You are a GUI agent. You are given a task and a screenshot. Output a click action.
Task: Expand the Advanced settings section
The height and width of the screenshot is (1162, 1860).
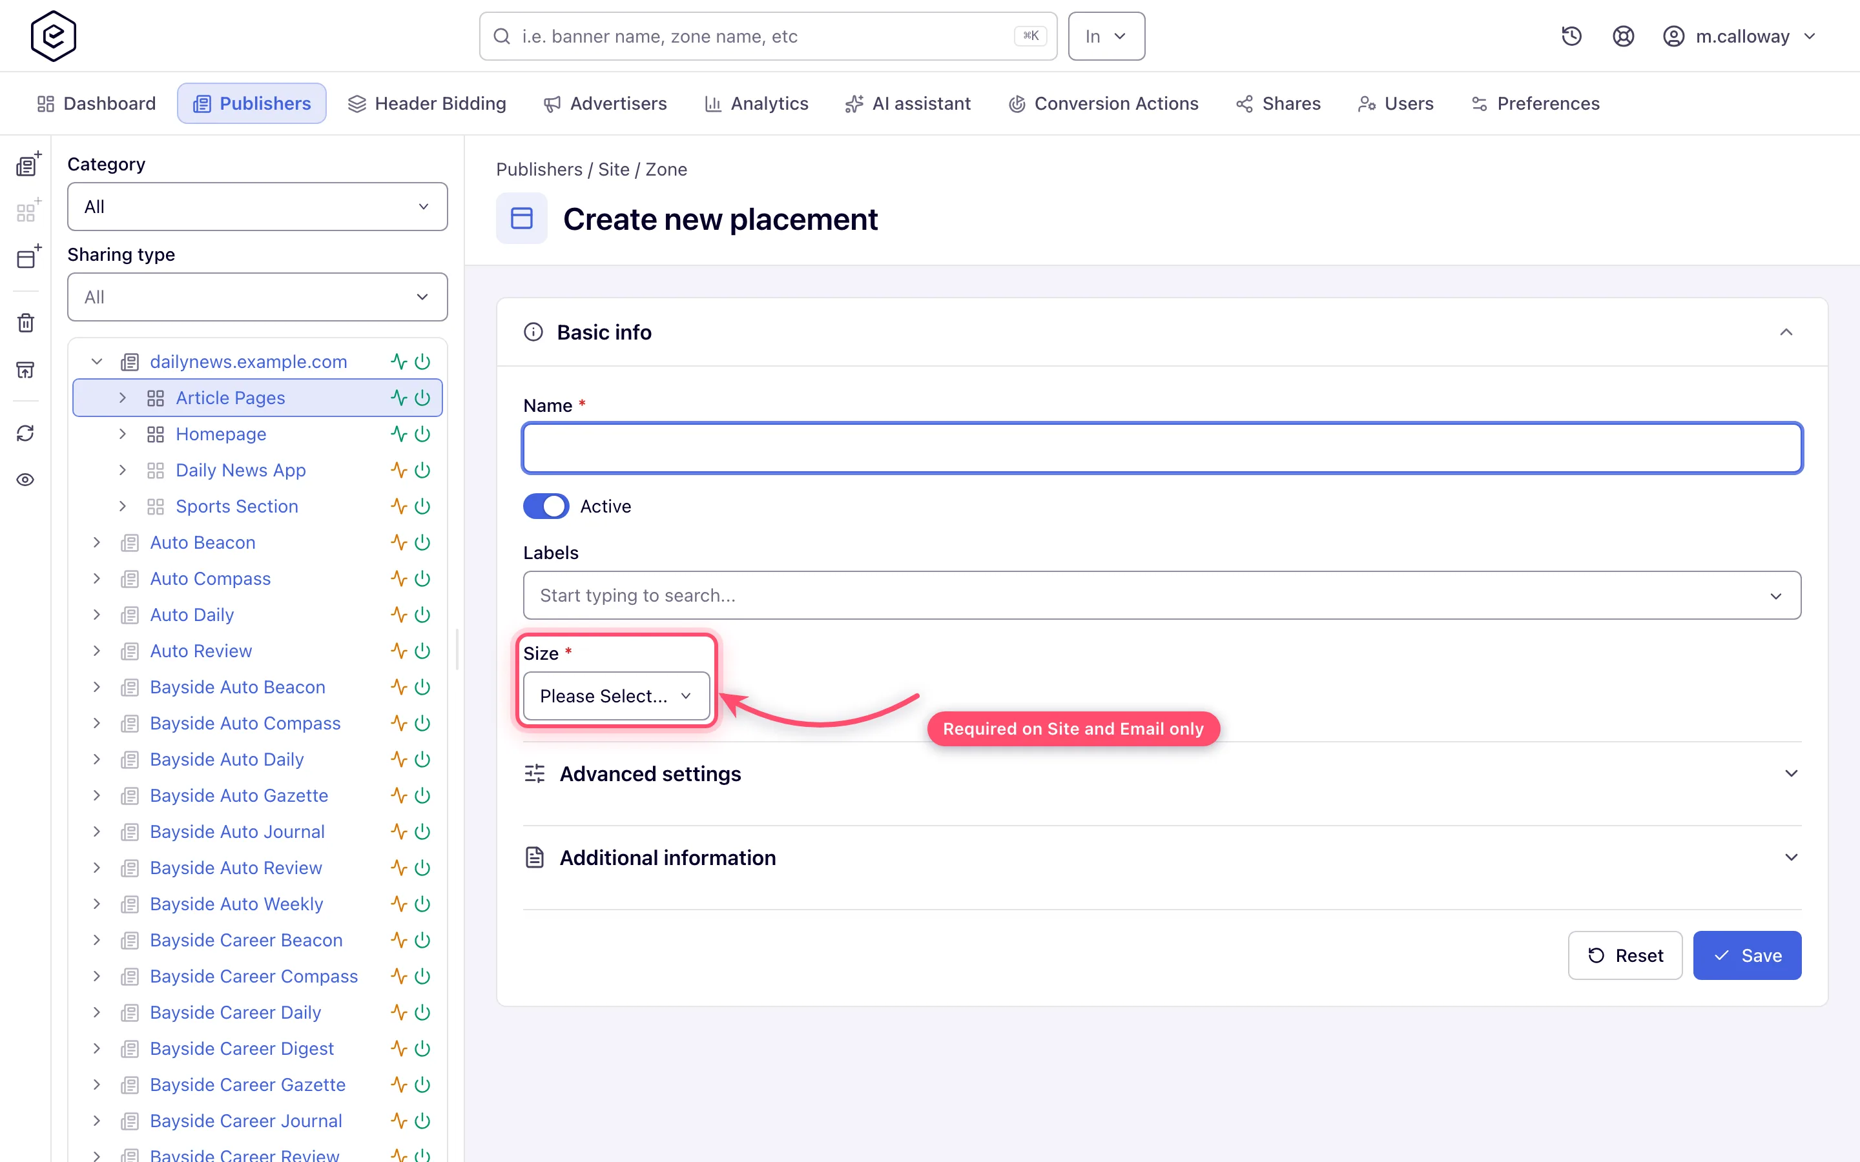pos(1162,774)
